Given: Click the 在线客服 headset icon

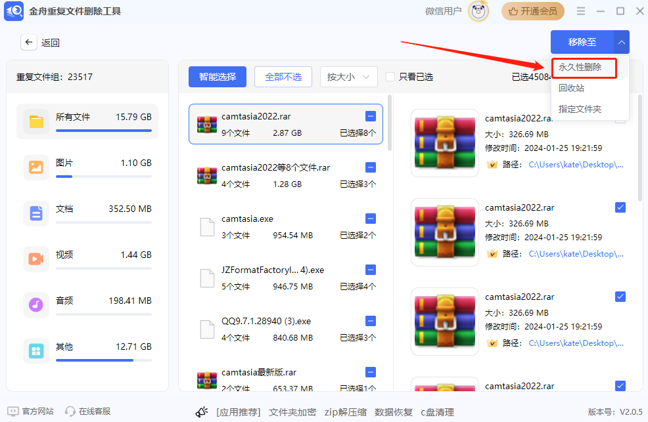Looking at the screenshot, I should point(70,411).
